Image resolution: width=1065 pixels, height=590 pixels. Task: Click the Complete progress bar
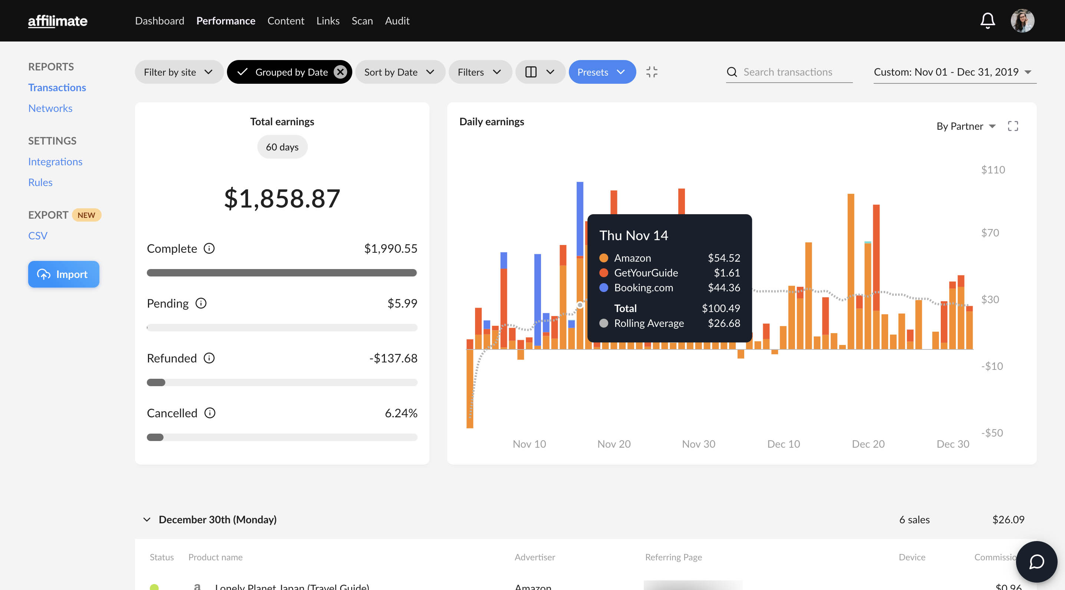[x=282, y=273]
